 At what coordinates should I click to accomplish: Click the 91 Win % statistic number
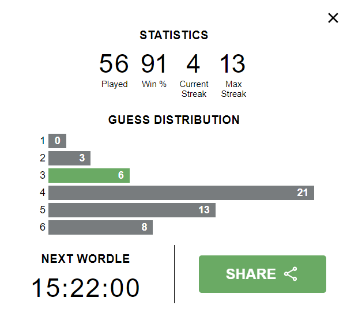click(x=154, y=64)
